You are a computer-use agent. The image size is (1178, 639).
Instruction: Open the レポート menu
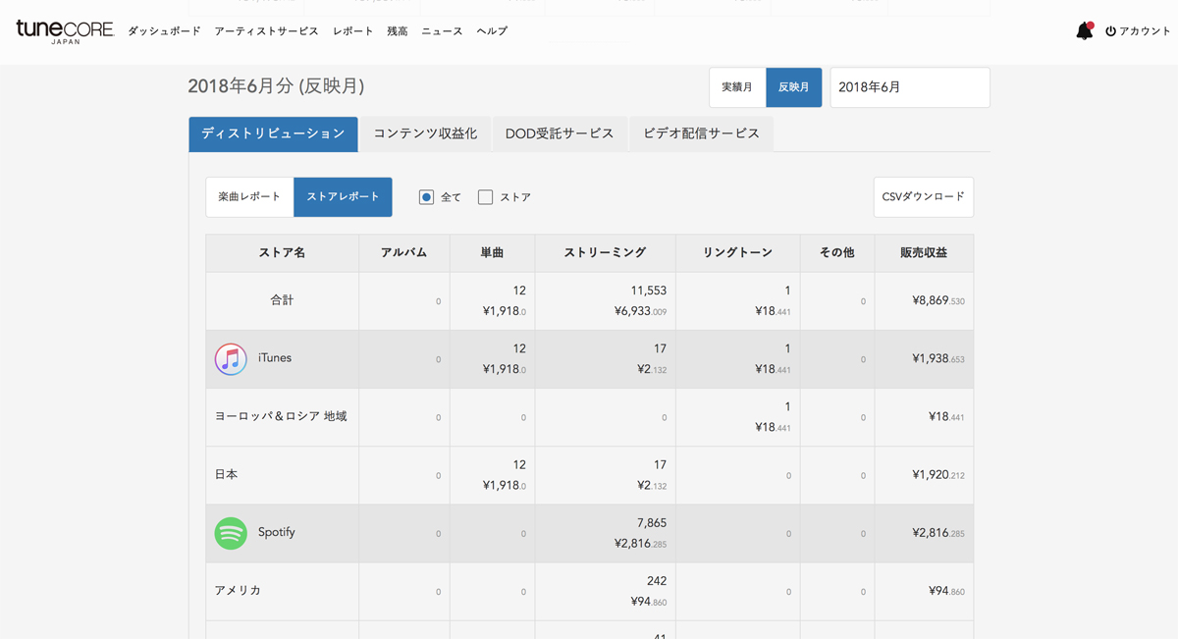(x=352, y=31)
